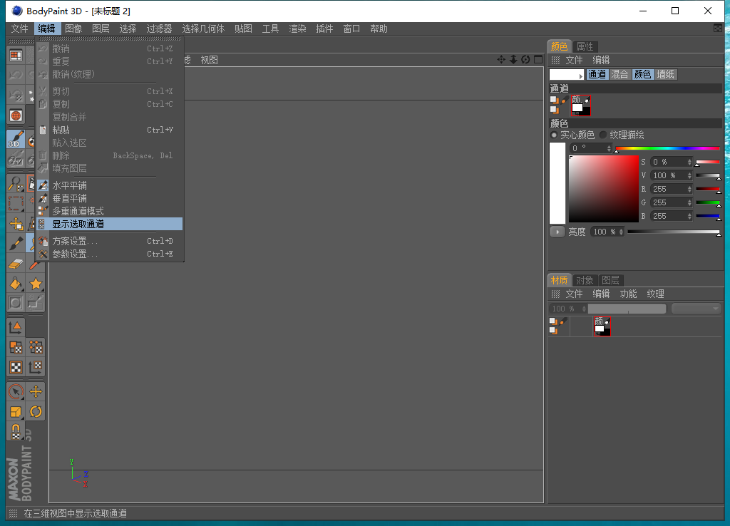
Task: Click the 墙纸 button
Action: click(666, 75)
